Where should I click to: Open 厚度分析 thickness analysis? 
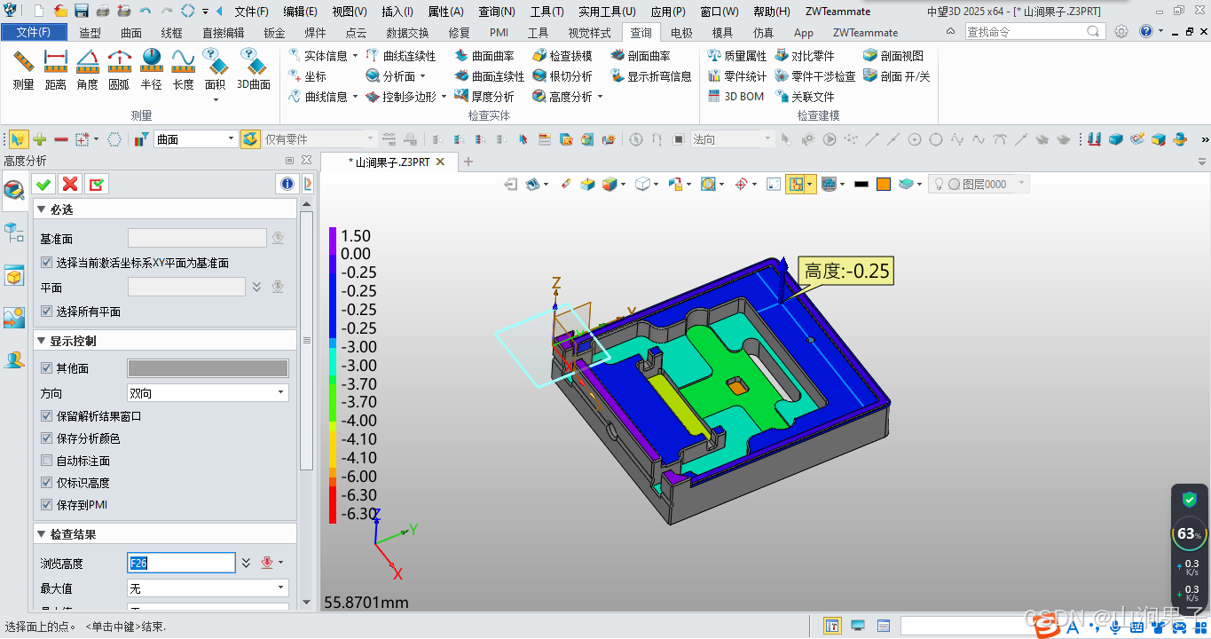tap(484, 96)
